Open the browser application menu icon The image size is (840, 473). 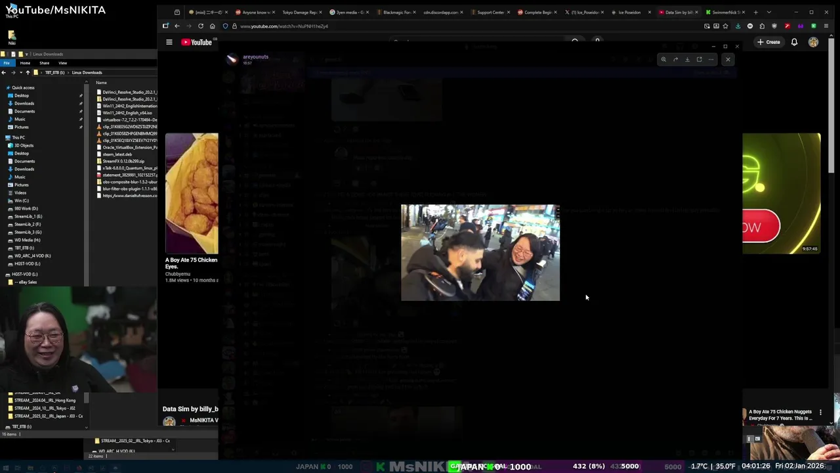point(826,26)
